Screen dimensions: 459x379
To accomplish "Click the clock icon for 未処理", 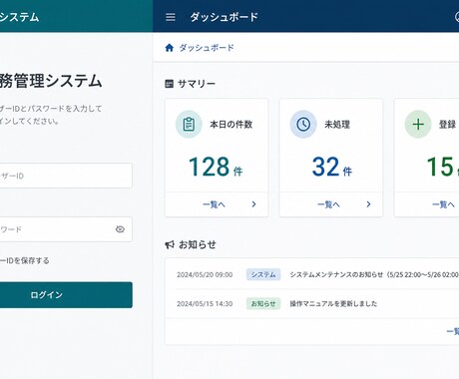I will [303, 125].
